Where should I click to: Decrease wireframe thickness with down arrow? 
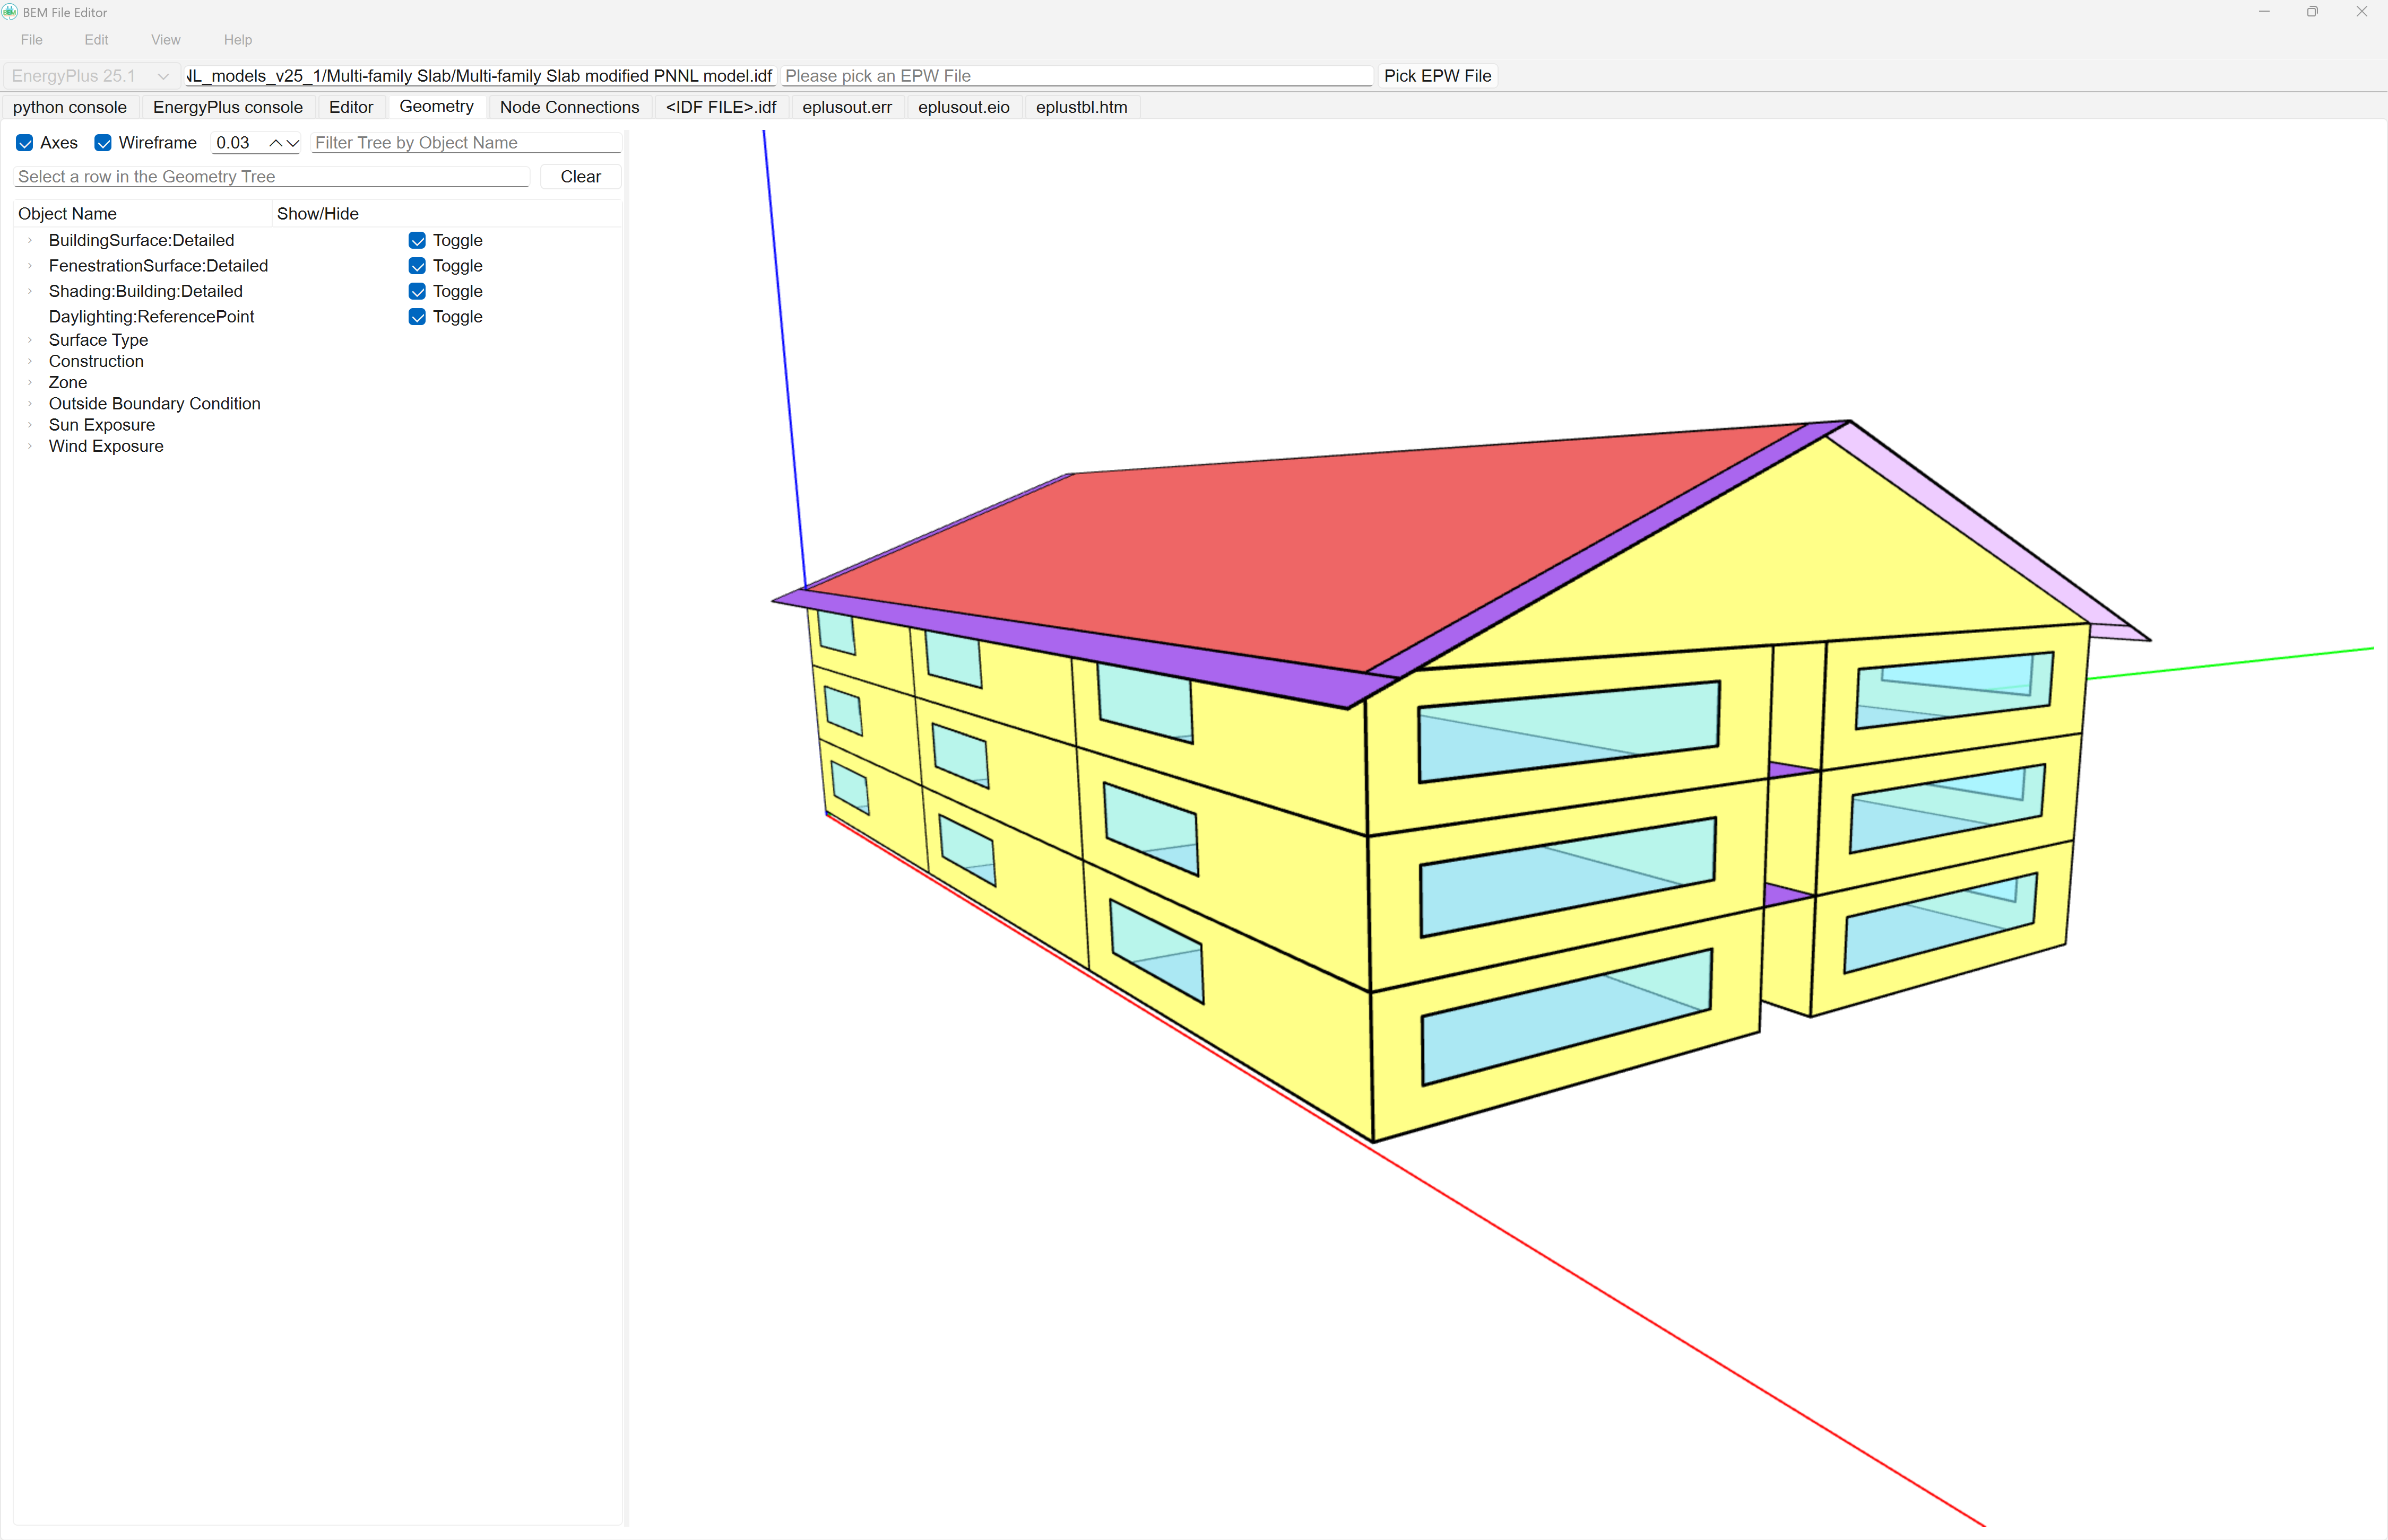point(293,143)
